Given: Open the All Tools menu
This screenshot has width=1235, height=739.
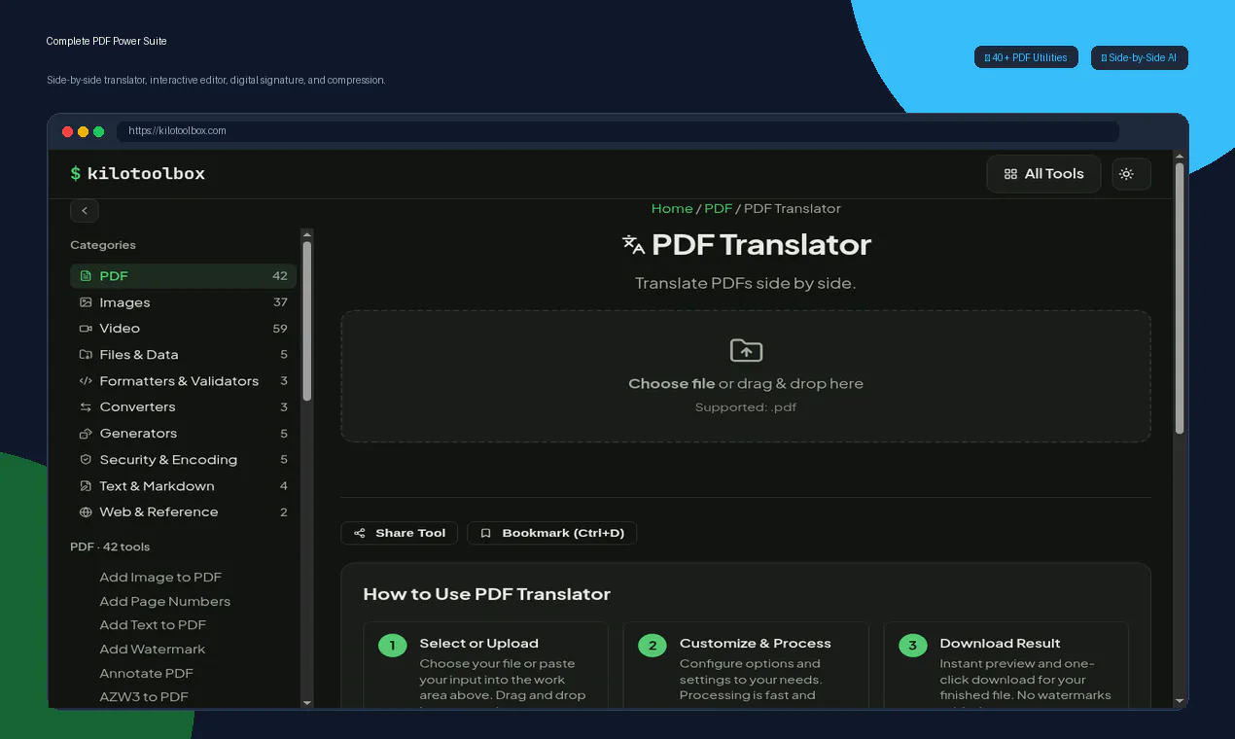Looking at the screenshot, I should [1043, 174].
